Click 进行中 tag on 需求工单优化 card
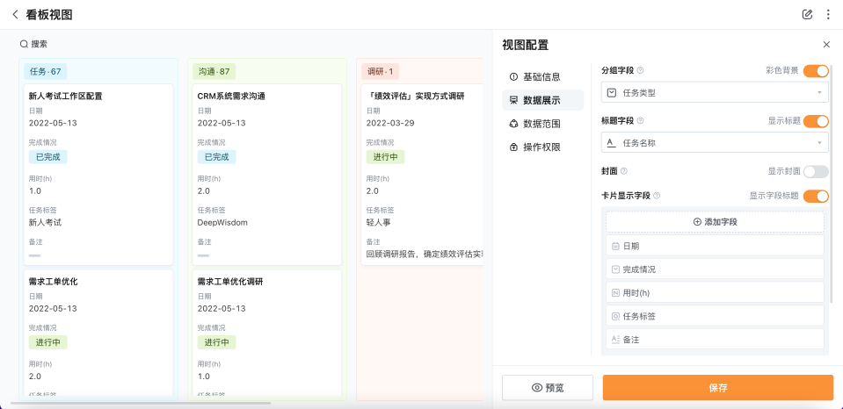 click(x=47, y=342)
